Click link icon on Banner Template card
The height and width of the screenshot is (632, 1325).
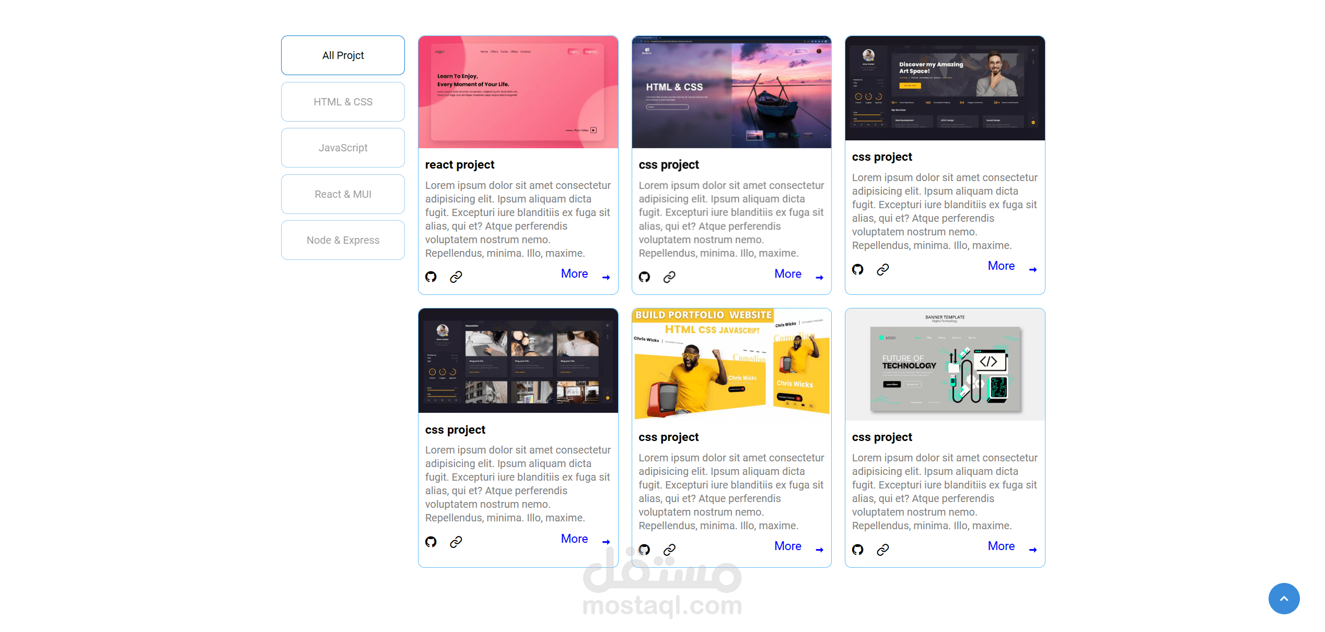(882, 550)
